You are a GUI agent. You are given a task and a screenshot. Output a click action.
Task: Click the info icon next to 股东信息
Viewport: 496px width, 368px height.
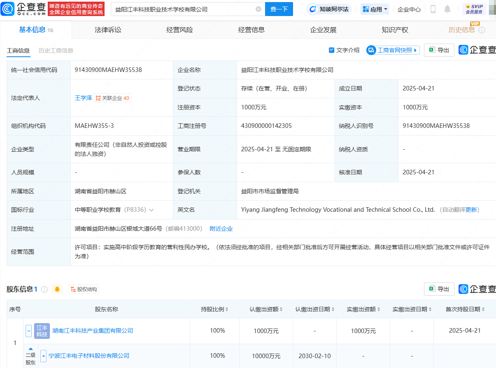coord(44,289)
